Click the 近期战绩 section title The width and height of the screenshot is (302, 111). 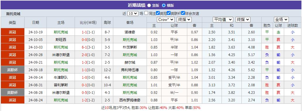(137, 5)
